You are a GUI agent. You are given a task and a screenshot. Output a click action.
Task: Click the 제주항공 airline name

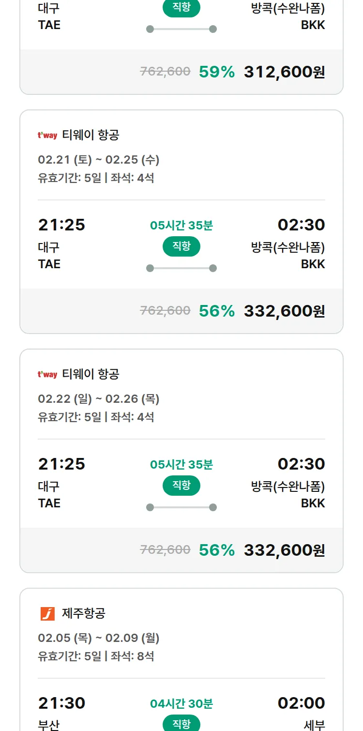point(84,614)
